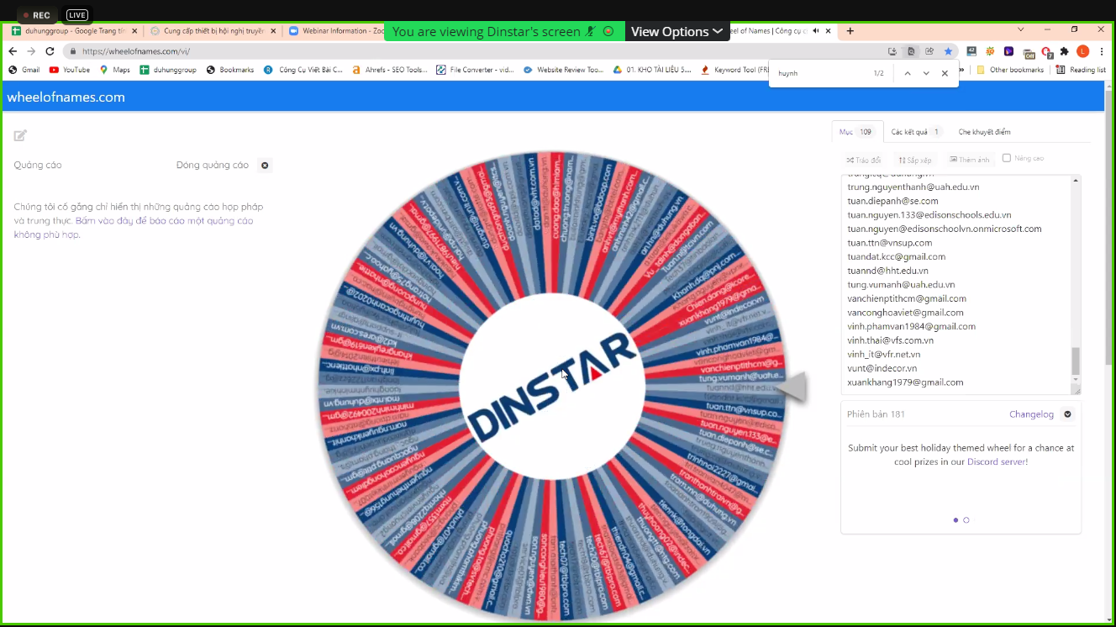Click the Reading list icon
The height and width of the screenshot is (627, 1116).
coord(1060,69)
